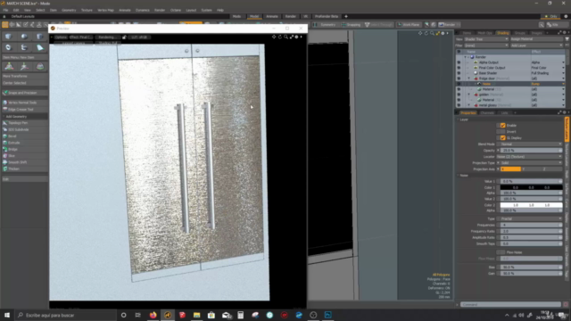
Task: Click the Assign Material button
Action: (x=536, y=39)
